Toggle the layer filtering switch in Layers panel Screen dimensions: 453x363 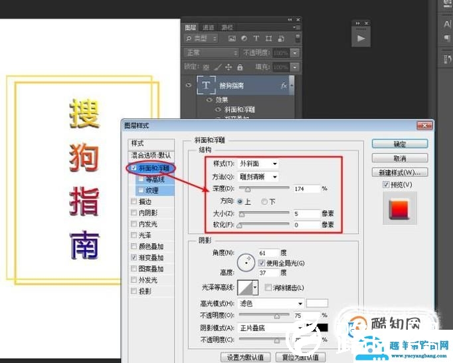[x=298, y=38]
